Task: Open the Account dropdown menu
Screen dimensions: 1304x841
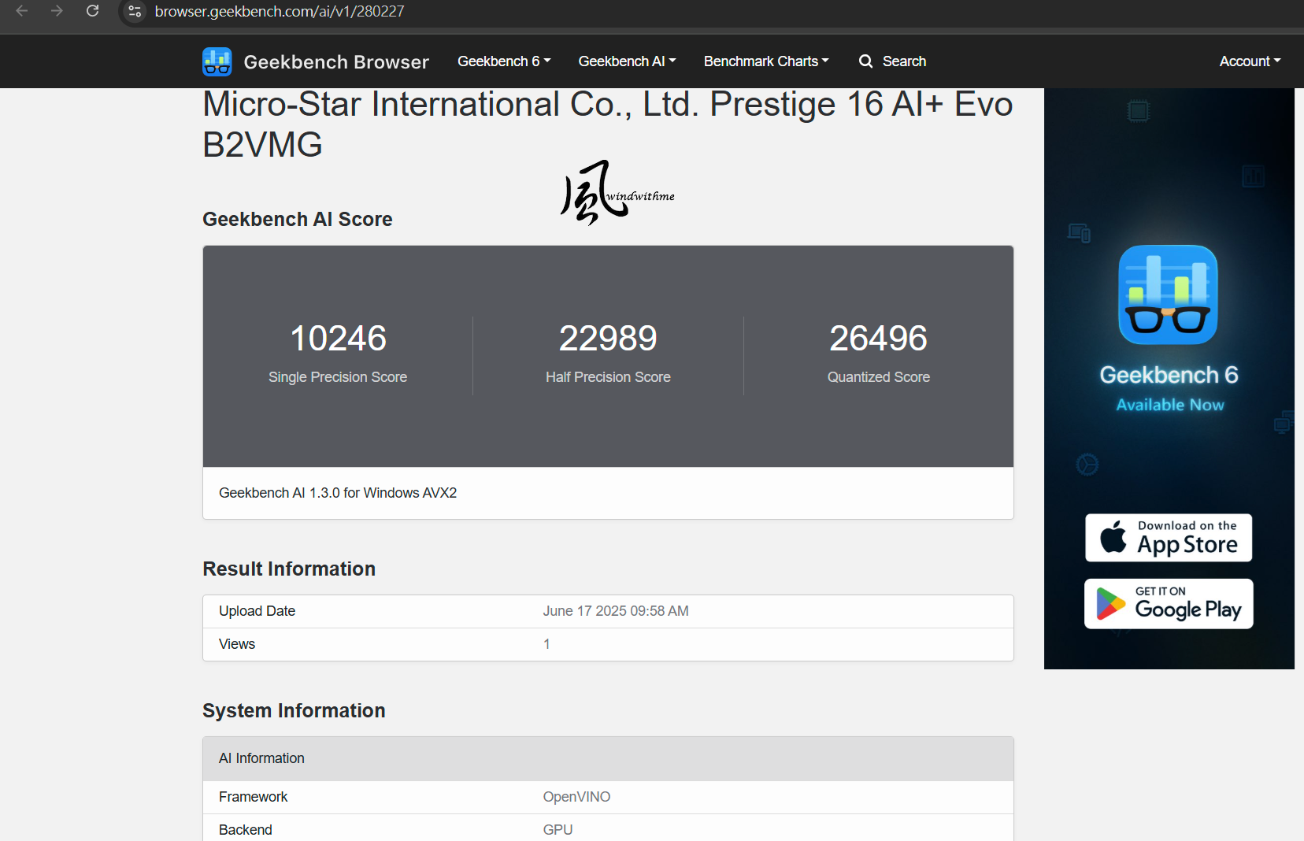Action: click(x=1250, y=61)
